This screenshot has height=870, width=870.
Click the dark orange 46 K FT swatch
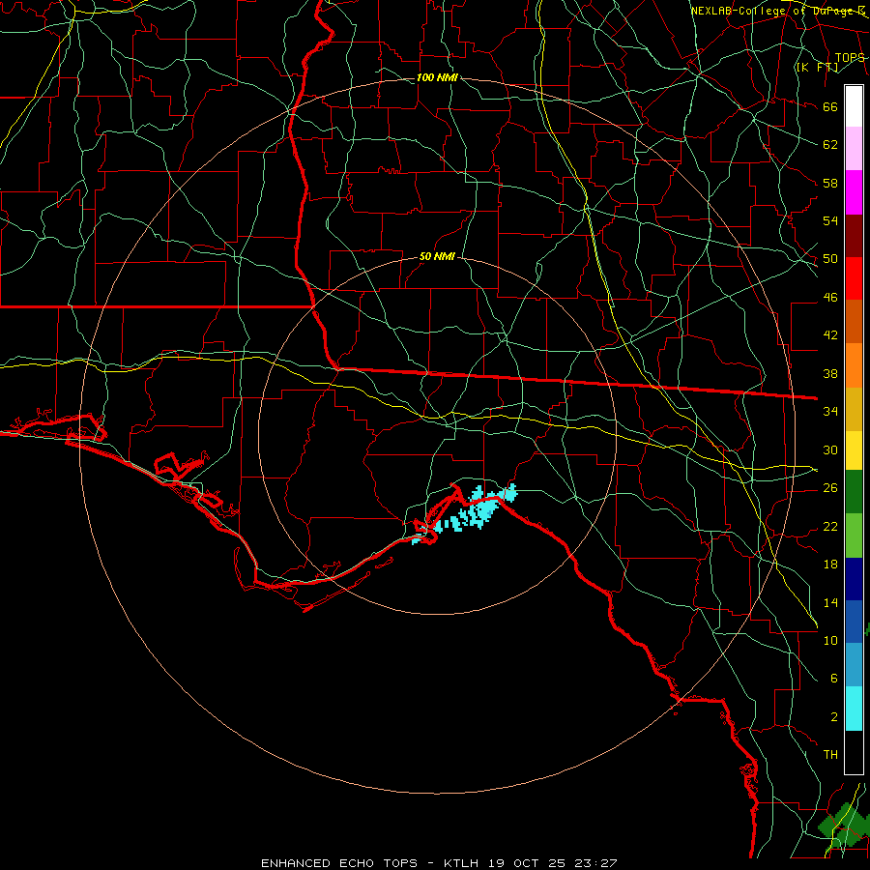(x=854, y=321)
